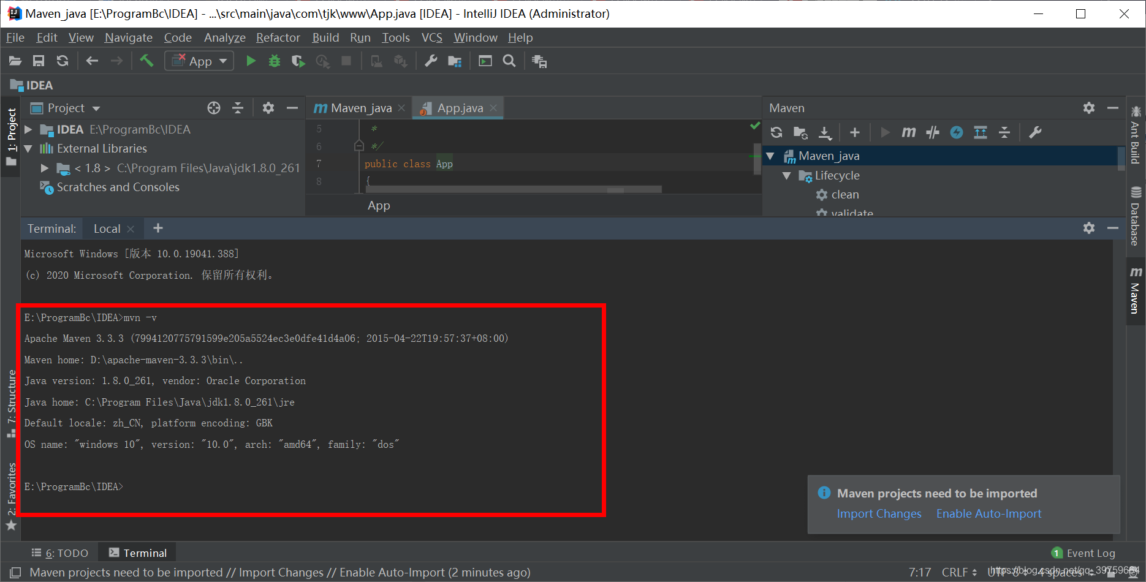
Task: Click the Build Project hammer icon
Action: (146, 61)
